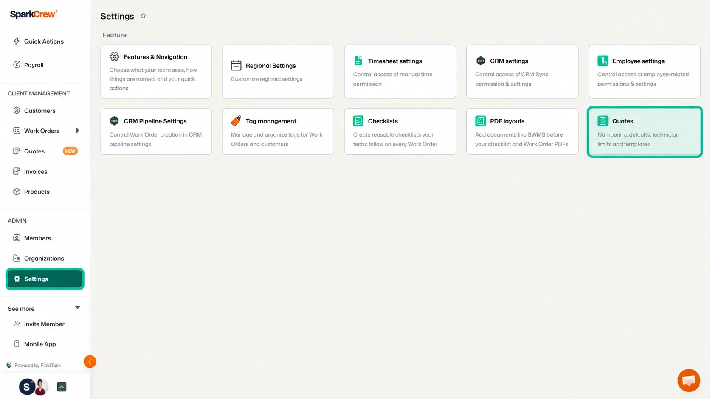The image size is (710, 399).
Task: Open the account menu caret button
Action: [x=62, y=387]
